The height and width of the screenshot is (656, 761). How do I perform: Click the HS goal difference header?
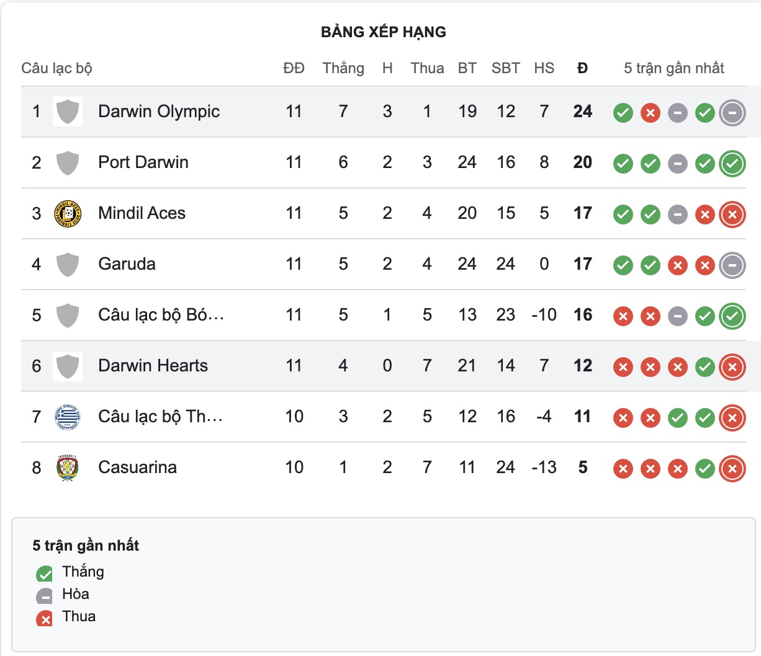click(544, 68)
